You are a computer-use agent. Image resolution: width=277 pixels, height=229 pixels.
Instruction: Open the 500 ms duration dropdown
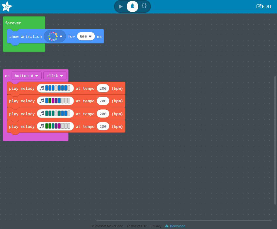coord(86,36)
